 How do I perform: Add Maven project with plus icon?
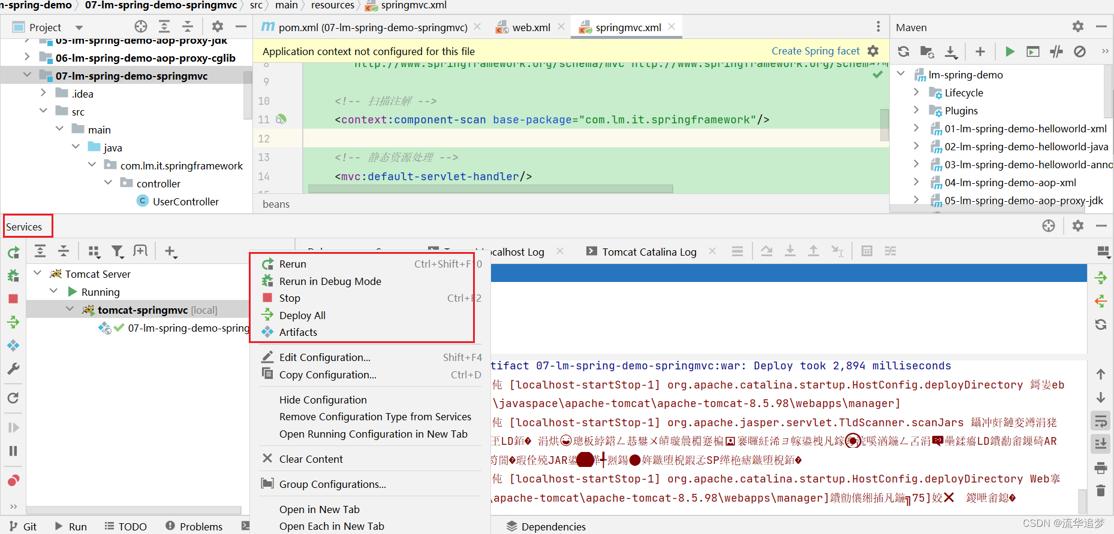point(980,51)
